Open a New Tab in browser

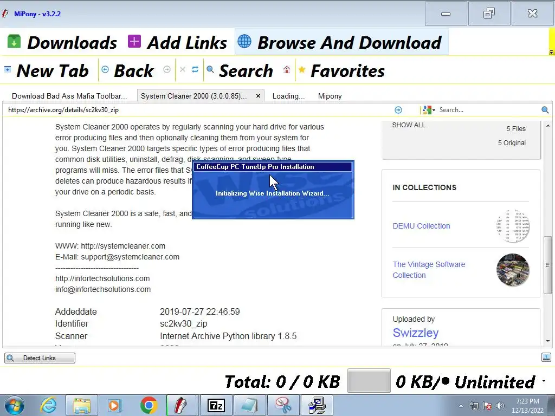pos(47,70)
